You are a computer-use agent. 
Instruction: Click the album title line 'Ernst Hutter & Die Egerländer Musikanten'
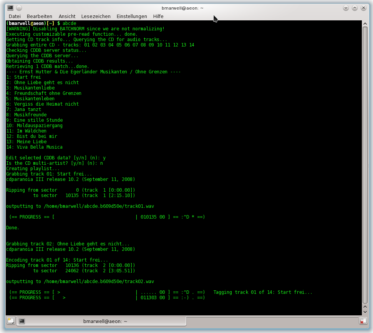click(93, 72)
